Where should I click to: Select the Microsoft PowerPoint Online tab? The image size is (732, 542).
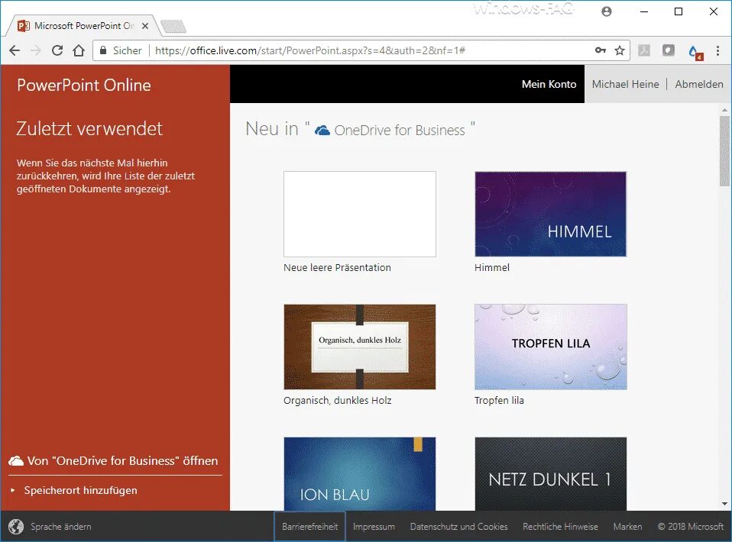click(84, 26)
